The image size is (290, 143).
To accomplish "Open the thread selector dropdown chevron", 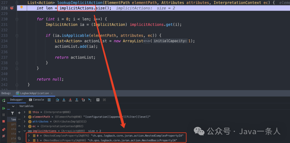I will pos(13,106).
